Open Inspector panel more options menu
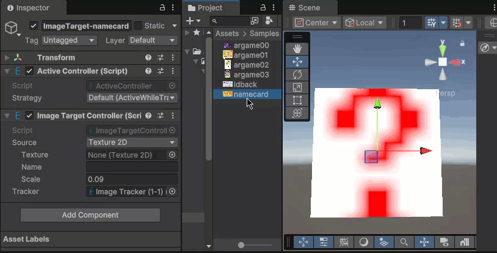The width and height of the screenshot is (497, 253). 173,7
